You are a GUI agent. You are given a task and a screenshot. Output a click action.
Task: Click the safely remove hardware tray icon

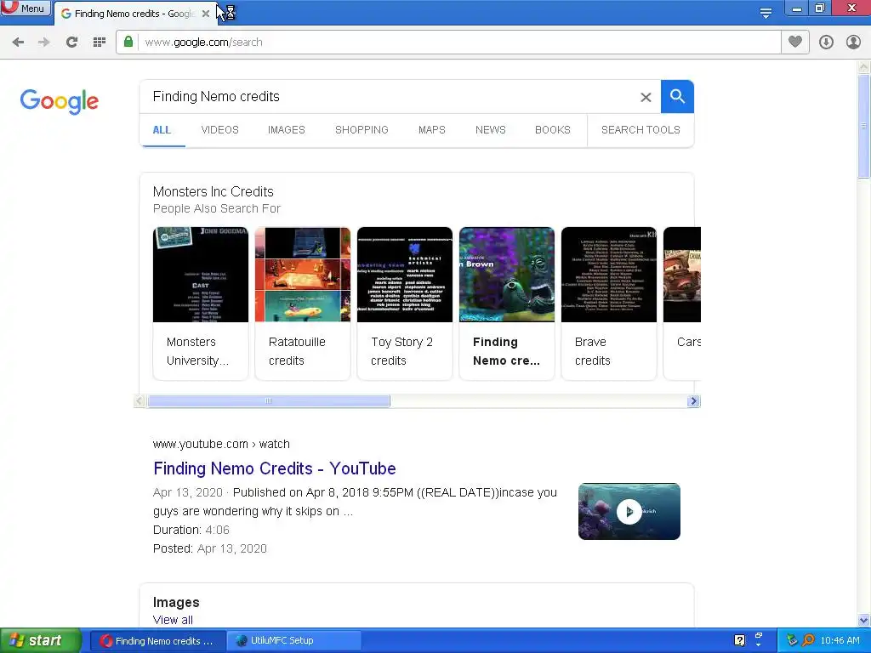point(792,641)
